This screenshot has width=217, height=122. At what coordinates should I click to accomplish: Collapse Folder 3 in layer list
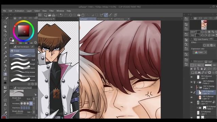point(197,87)
